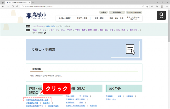The image size is (170, 109).
Task: Open the 葬祭センター link
Action: [x=111, y=99]
